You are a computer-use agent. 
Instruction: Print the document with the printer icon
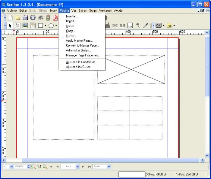tap(40, 18)
